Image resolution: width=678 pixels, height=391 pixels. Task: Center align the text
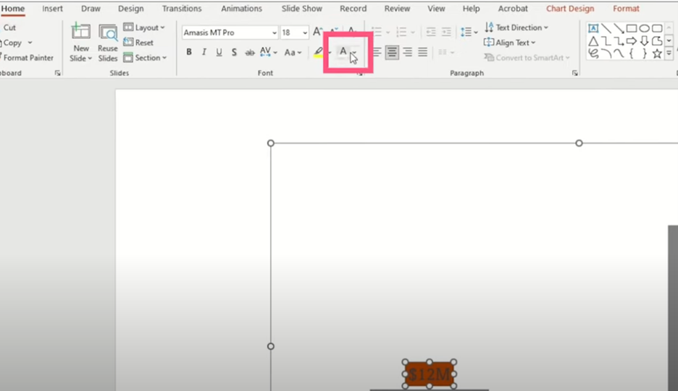pos(392,52)
